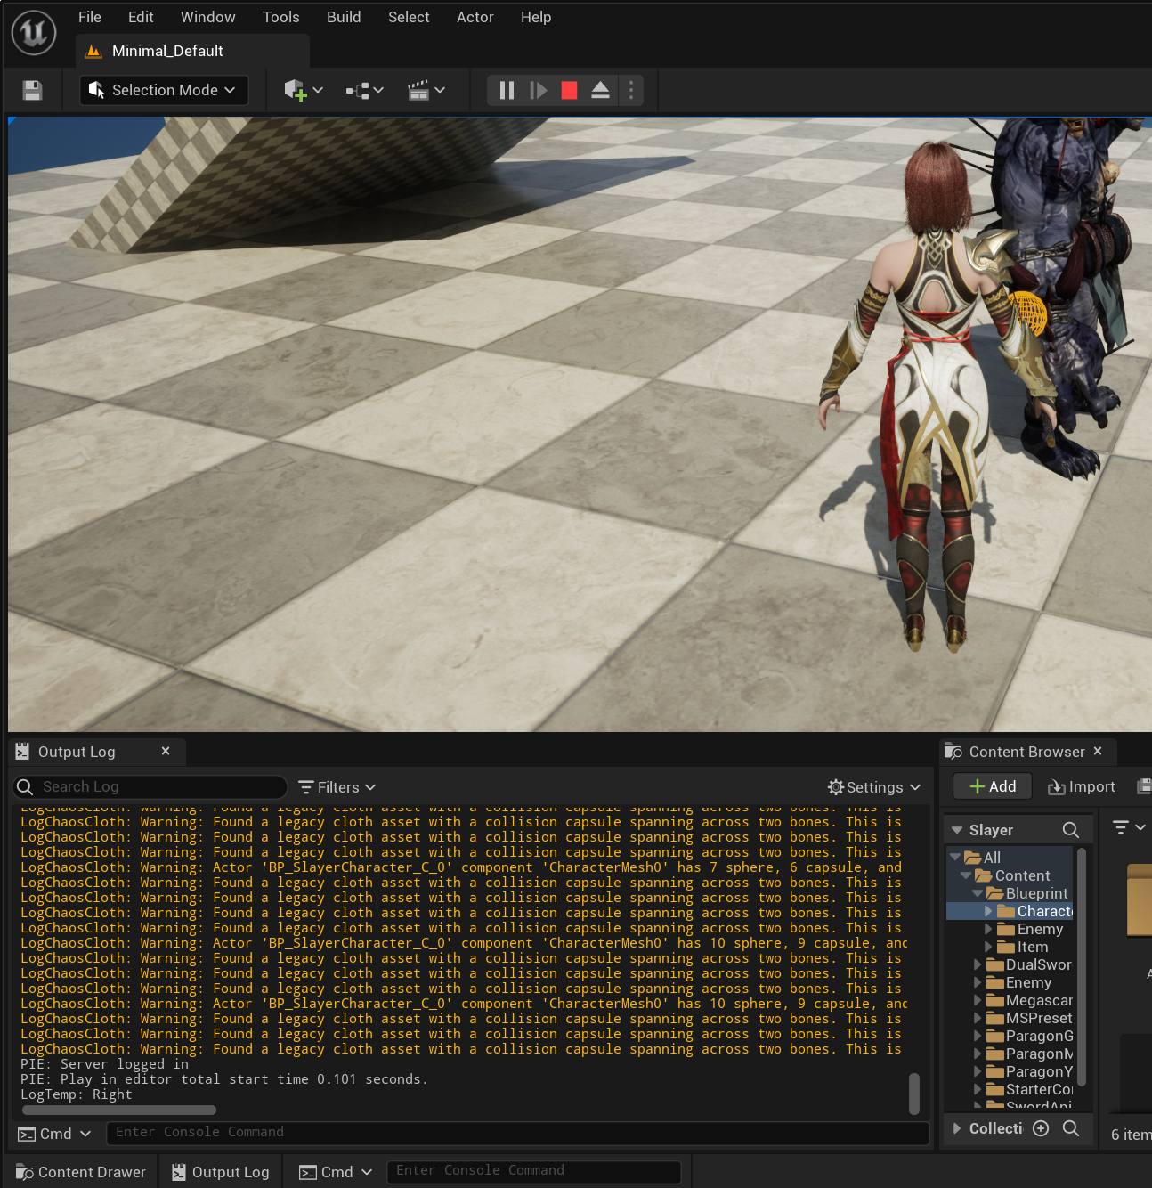Click the Output Log console command field
Image resolution: width=1152 pixels, height=1188 pixels.
(x=518, y=1133)
